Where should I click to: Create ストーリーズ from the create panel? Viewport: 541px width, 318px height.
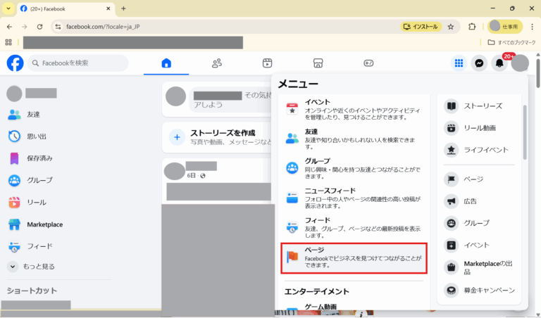point(479,106)
